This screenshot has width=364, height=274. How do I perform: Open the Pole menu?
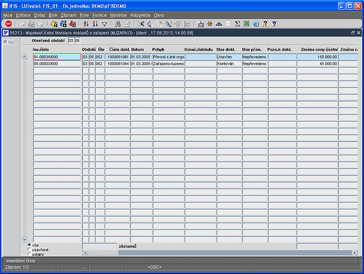[x=84, y=15]
